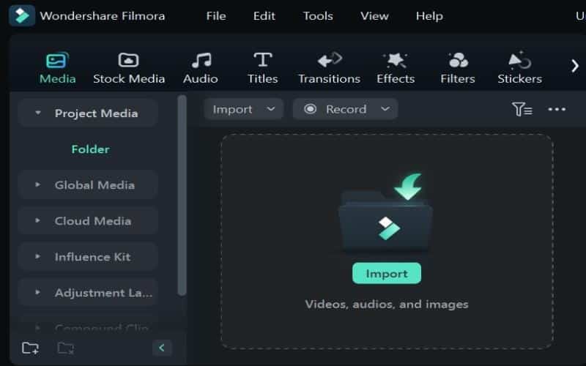Show more tabs with right chevron
Viewport: 586px width, 366px height.
click(575, 66)
